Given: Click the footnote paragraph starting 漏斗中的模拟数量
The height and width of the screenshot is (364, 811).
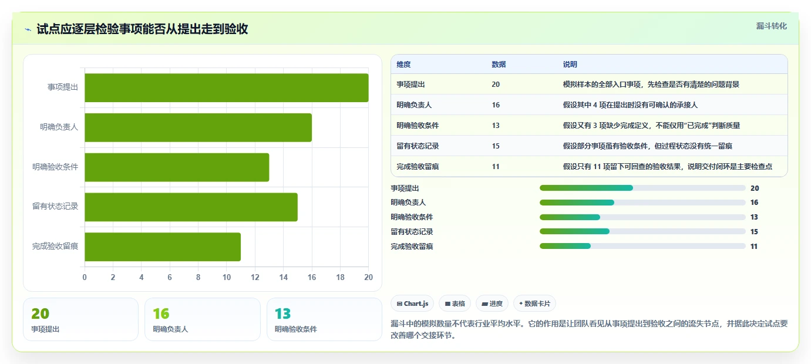Looking at the screenshot, I should pos(589,329).
